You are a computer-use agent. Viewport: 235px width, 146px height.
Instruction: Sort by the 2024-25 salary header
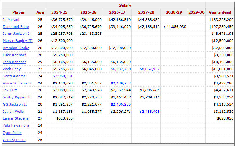click(59, 12)
